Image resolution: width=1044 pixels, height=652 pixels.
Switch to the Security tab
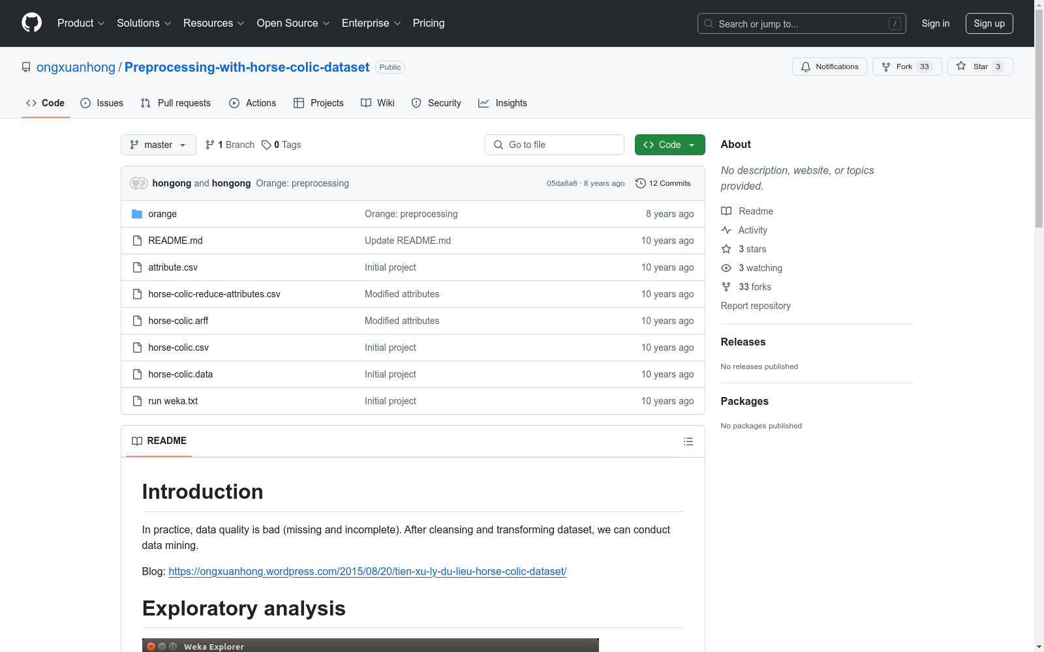(436, 103)
